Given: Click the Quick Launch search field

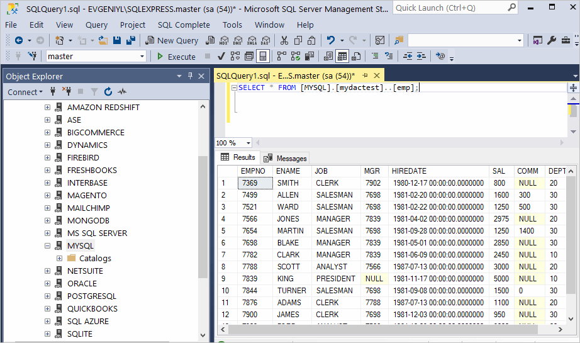Looking at the screenshot, I should (x=455, y=8).
